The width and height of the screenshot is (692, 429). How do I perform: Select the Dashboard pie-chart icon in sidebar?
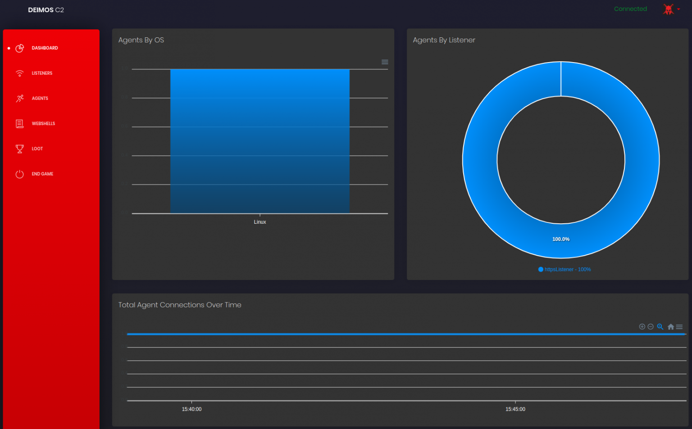(x=20, y=48)
